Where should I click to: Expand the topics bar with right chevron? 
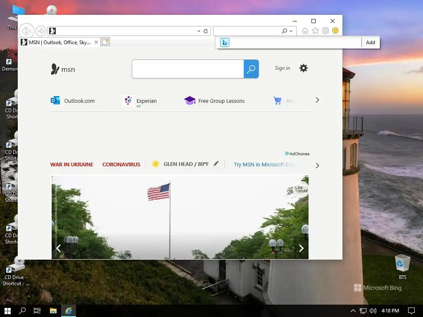[x=317, y=166]
